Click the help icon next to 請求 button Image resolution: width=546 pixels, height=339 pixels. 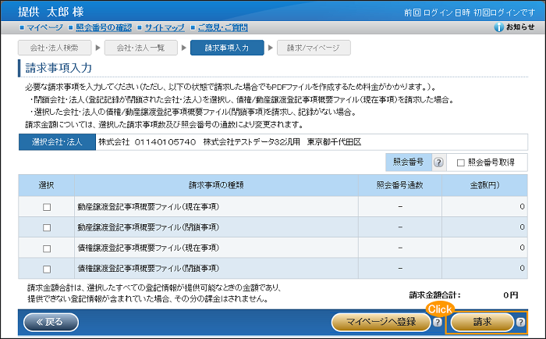pyautogui.click(x=520, y=323)
